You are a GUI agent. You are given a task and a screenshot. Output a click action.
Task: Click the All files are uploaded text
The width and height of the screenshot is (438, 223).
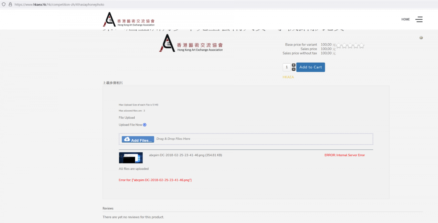point(134,169)
